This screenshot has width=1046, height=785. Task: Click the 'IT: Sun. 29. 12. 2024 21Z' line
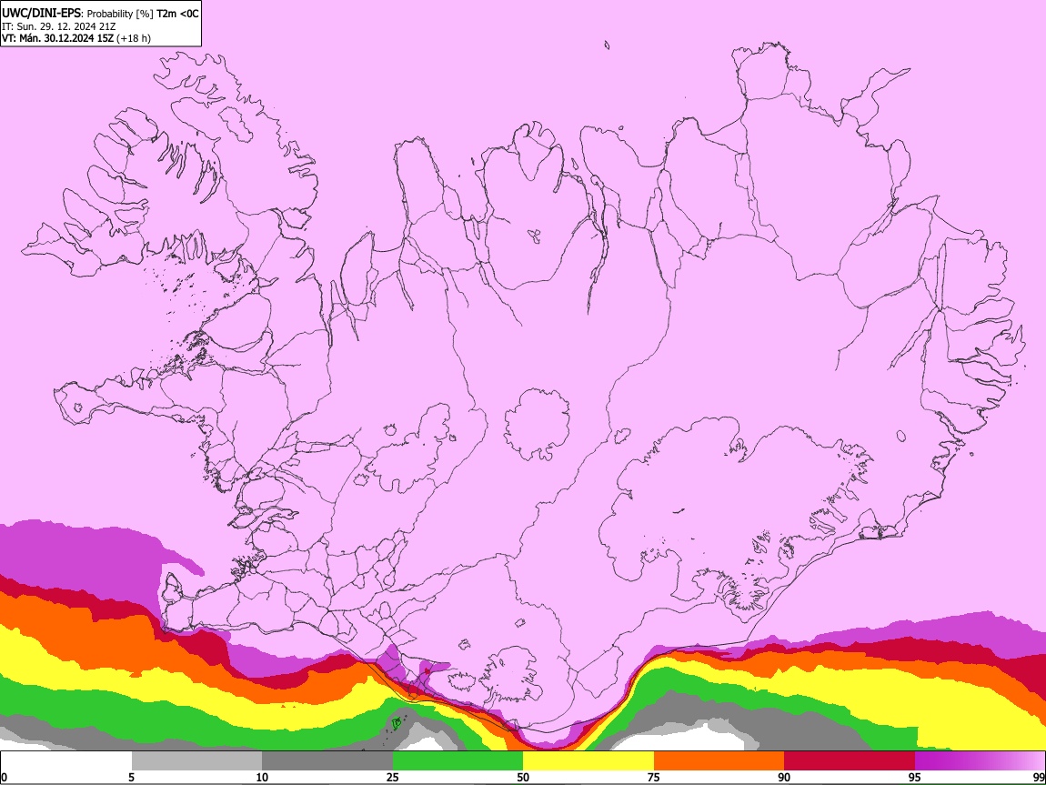(59, 26)
